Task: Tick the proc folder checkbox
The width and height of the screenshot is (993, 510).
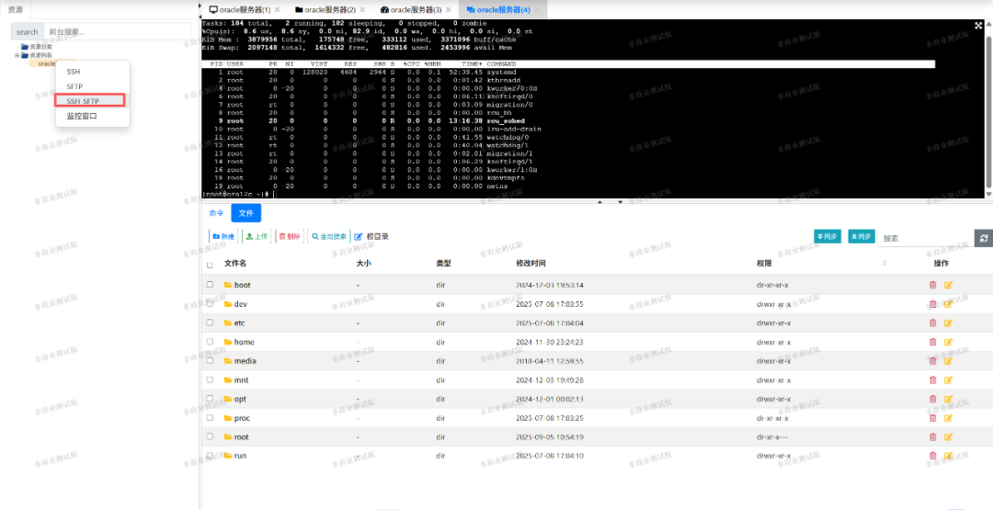Action: pos(210,417)
